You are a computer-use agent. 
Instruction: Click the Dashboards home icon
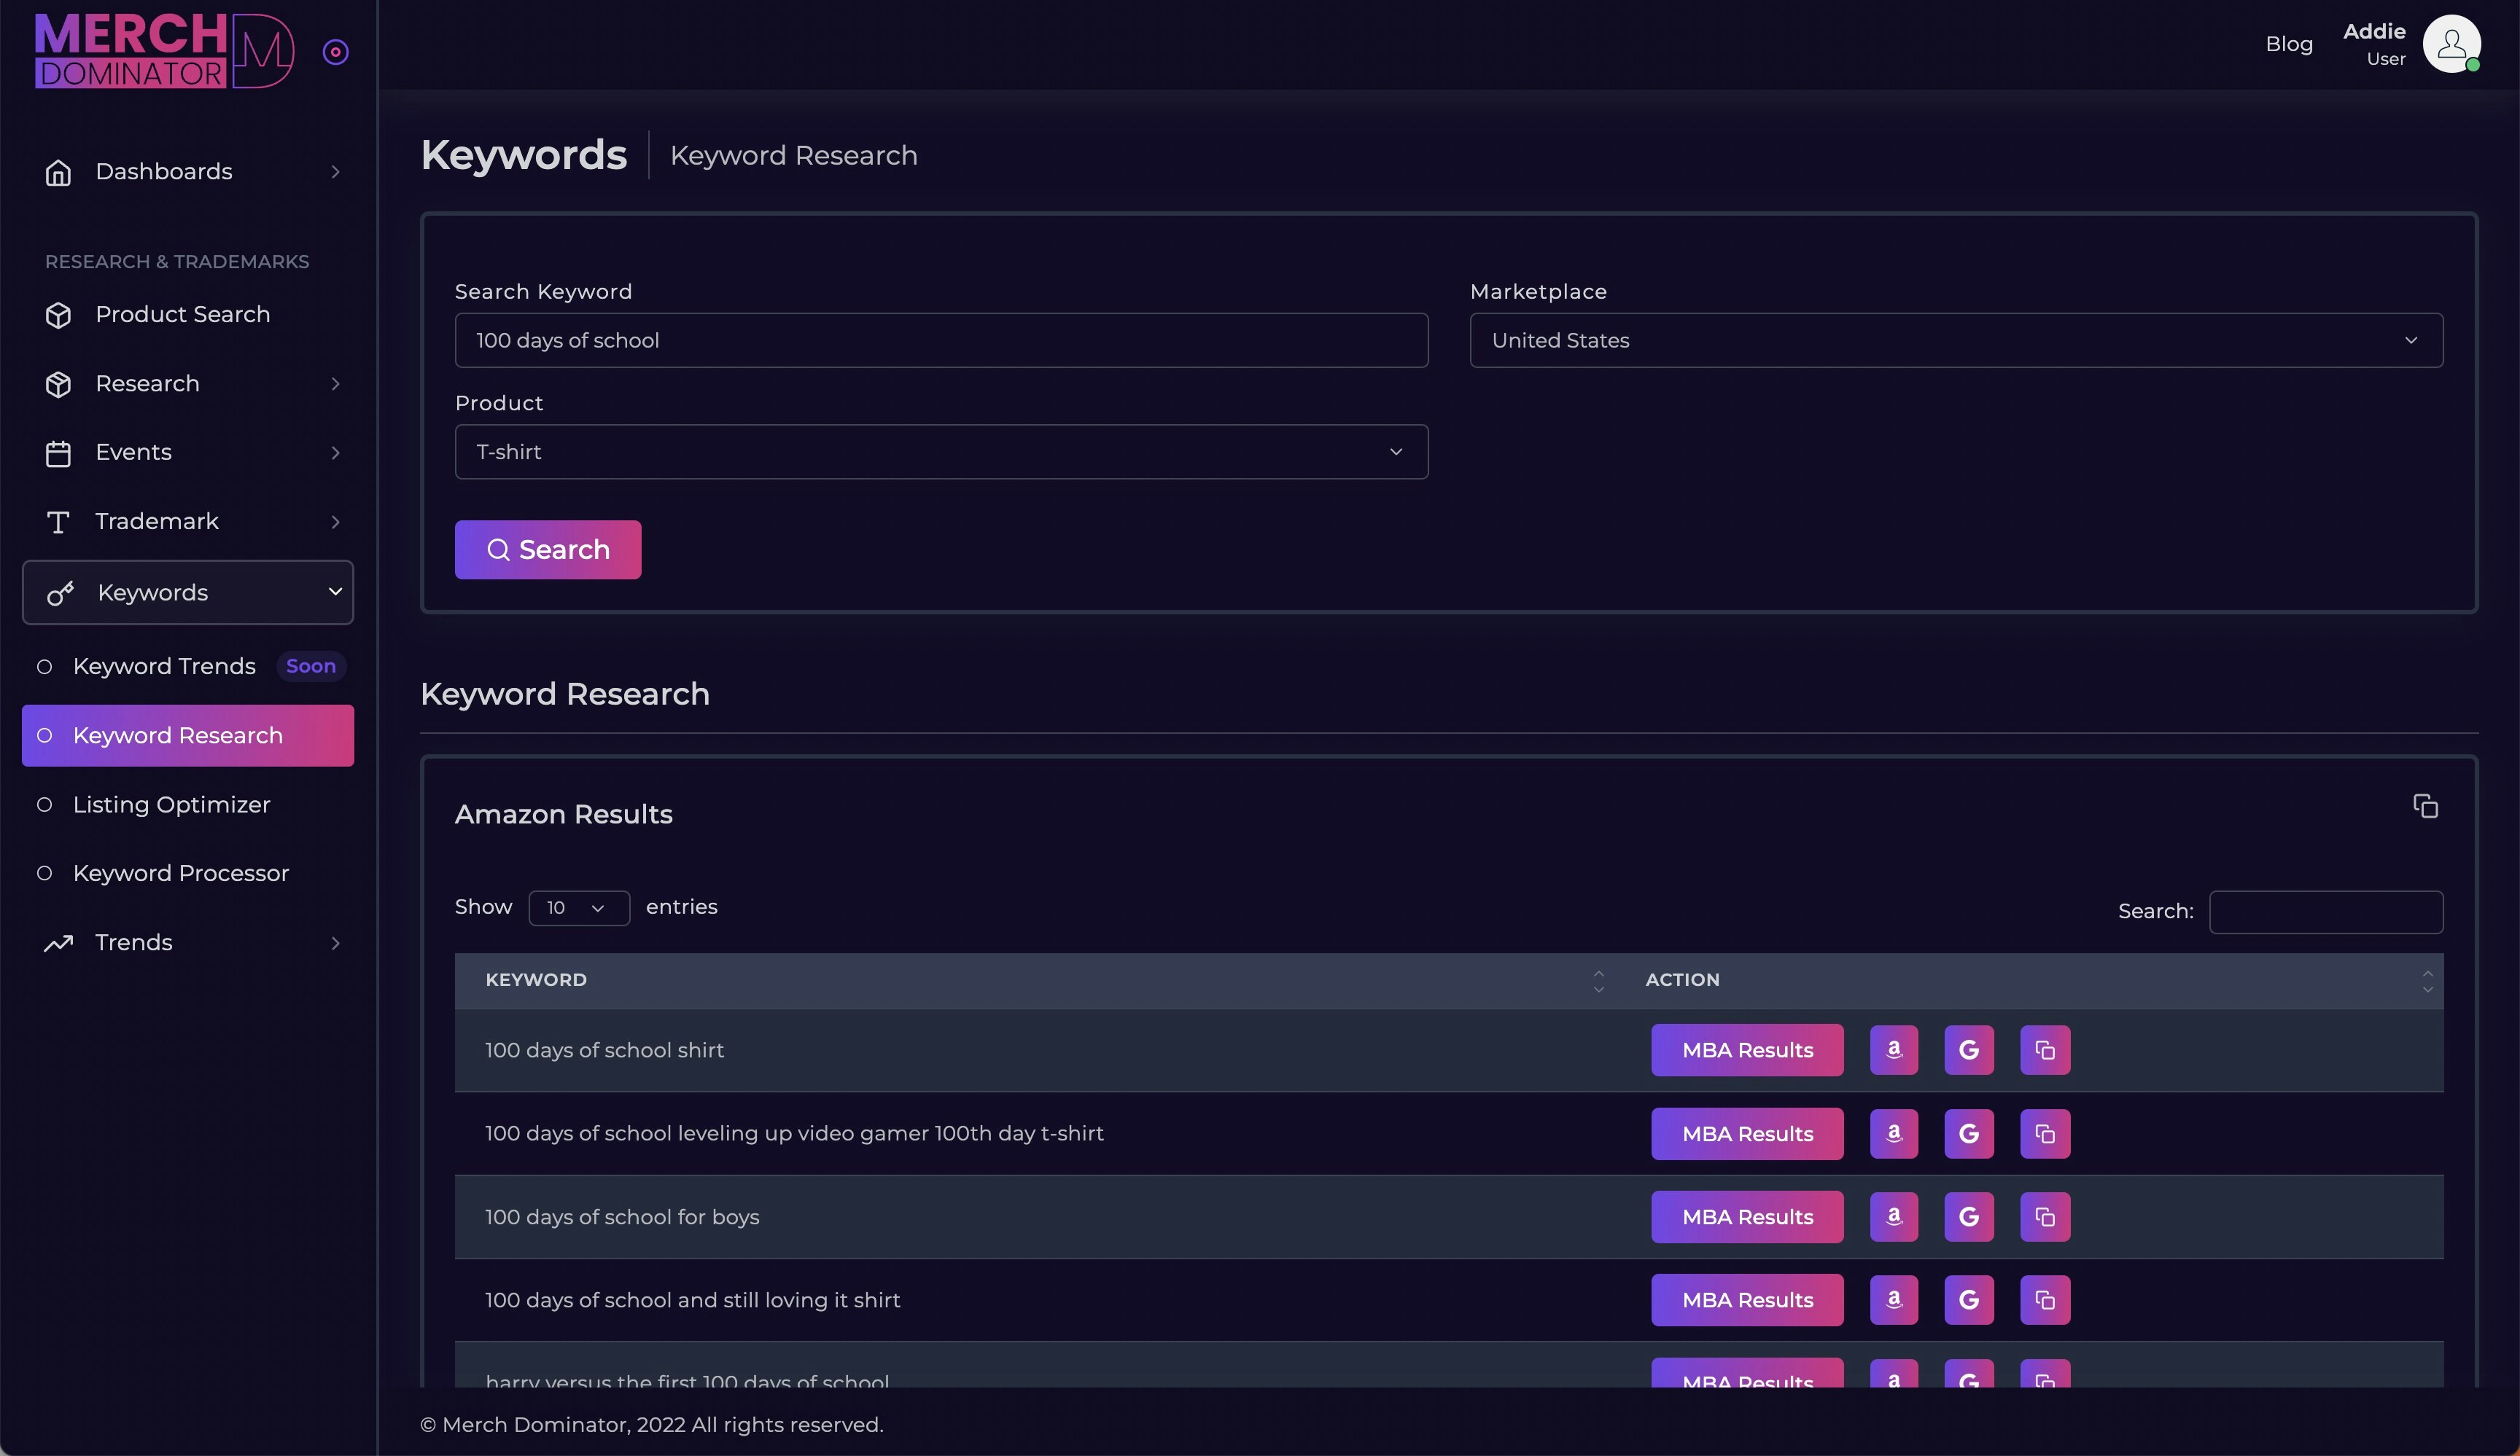58,172
